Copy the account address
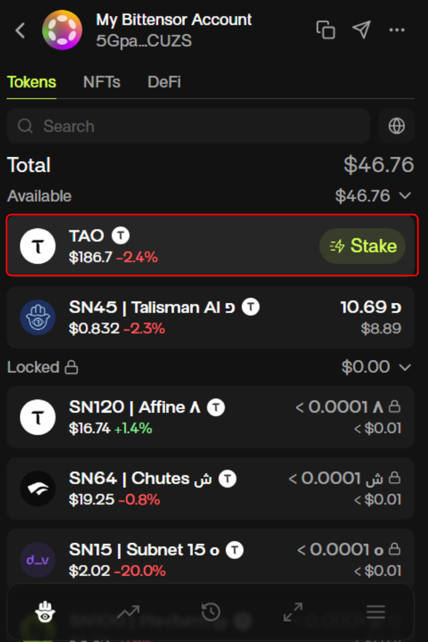428x642 pixels. pos(325,30)
